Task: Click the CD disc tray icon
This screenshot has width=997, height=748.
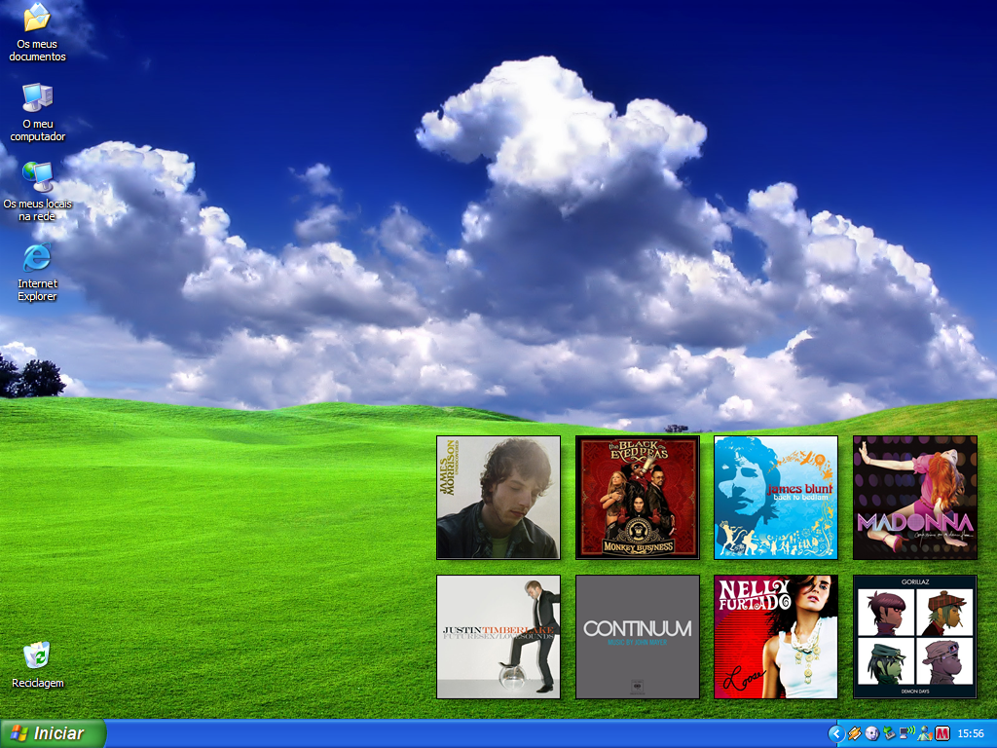Action: tap(871, 734)
